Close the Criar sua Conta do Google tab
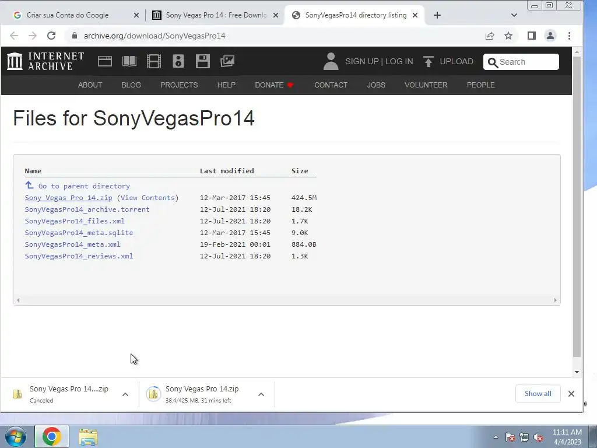The width and height of the screenshot is (597, 448). click(x=136, y=15)
